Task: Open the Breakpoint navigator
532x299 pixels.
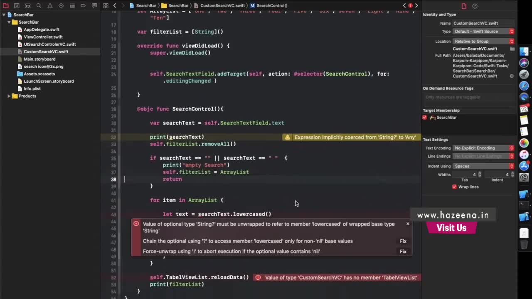Action: (83, 5)
